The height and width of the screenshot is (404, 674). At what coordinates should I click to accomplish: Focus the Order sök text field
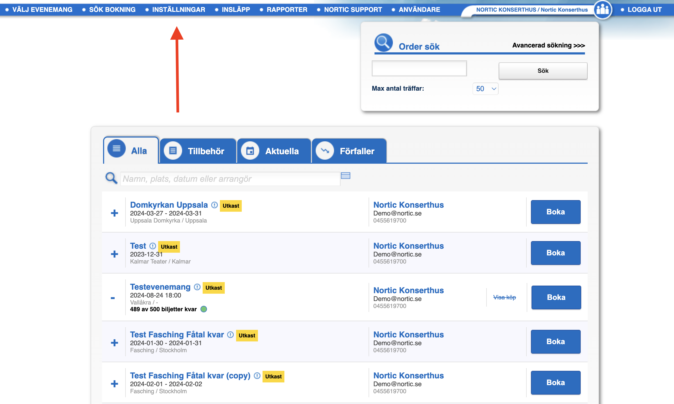click(419, 68)
